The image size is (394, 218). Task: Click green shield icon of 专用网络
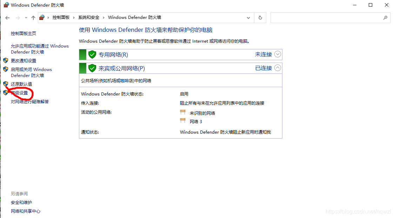pyautogui.click(x=92, y=54)
